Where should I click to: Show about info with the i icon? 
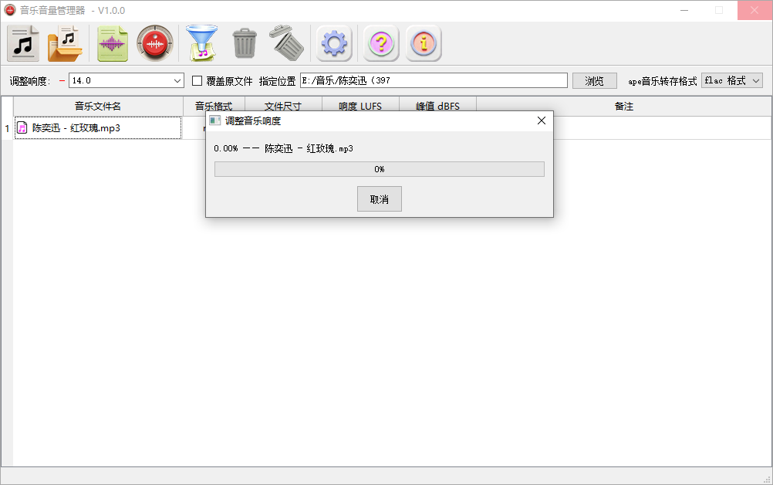[x=424, y=43]
